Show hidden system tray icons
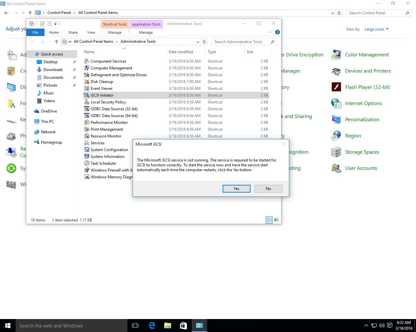 (x=366, y=326)
